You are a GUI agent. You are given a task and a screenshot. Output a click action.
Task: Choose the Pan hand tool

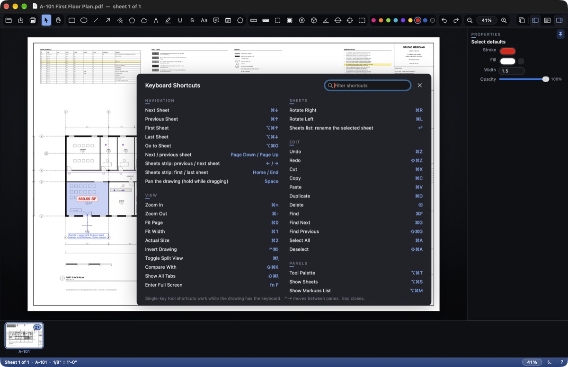pos(58,20)
